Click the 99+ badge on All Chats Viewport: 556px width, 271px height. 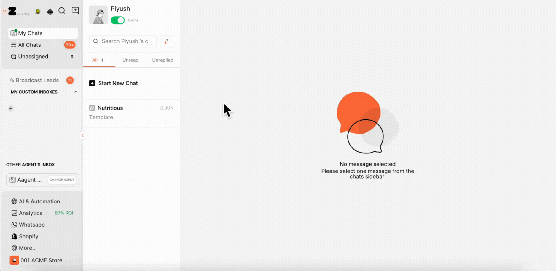click(70, 45)
